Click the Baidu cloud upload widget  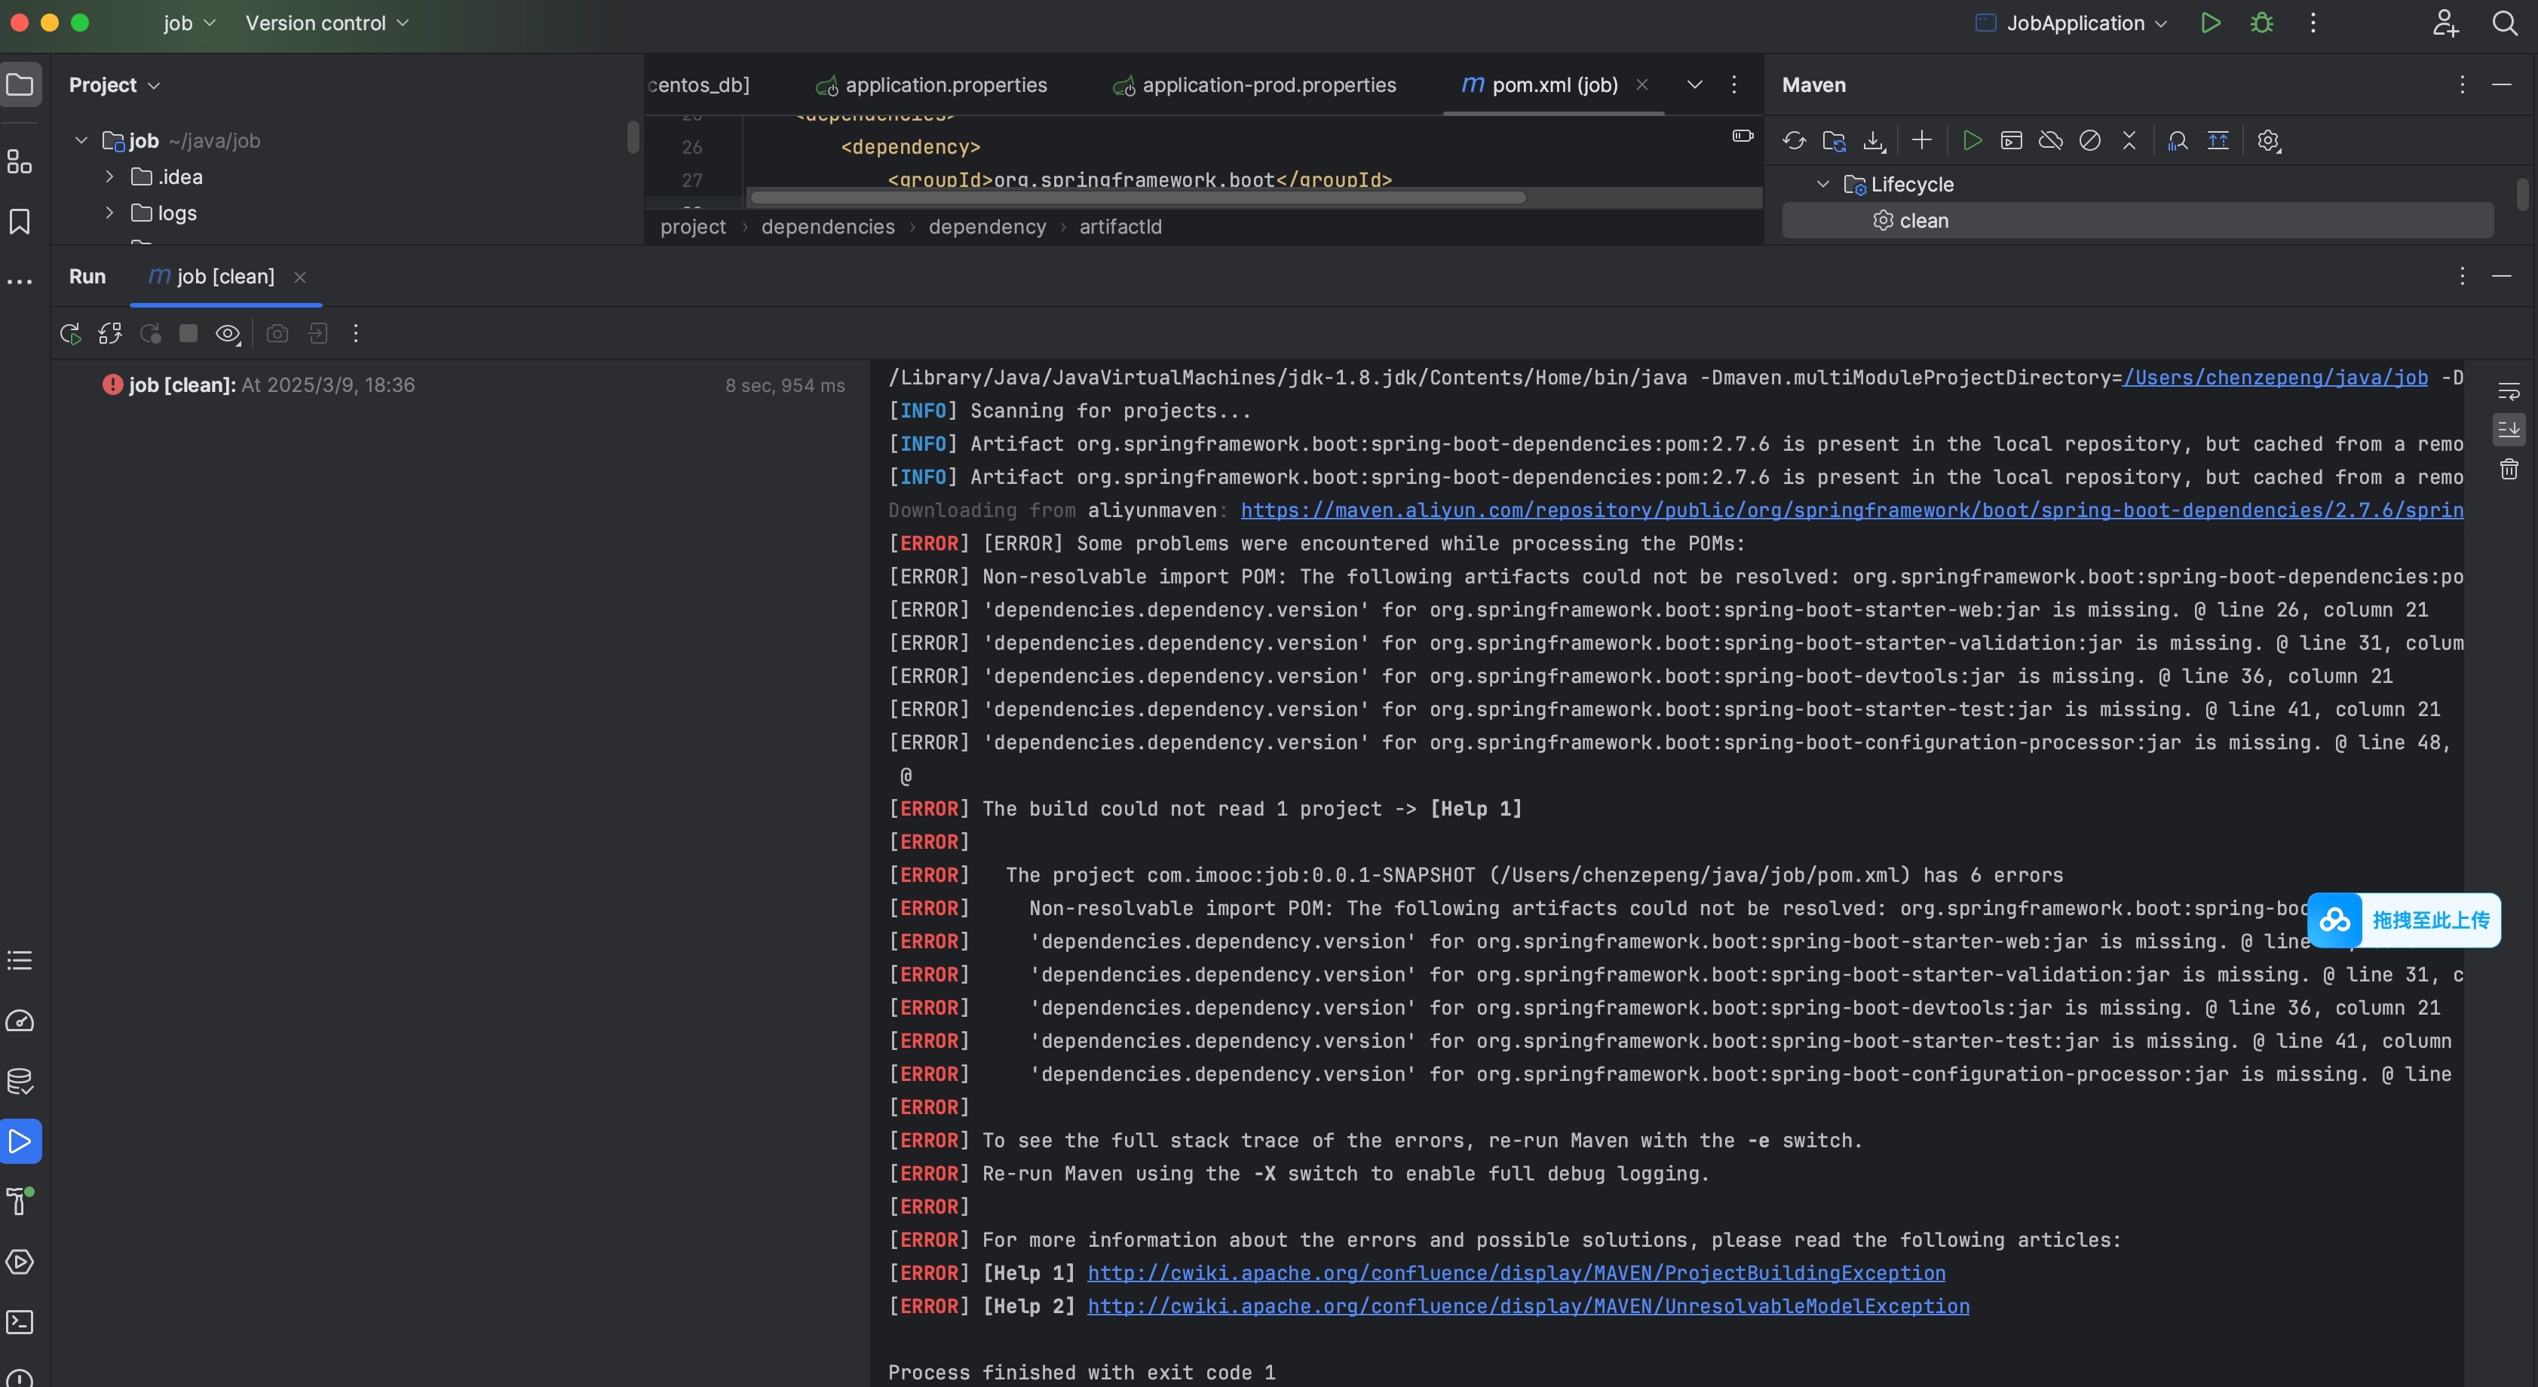click(2403, 920)
